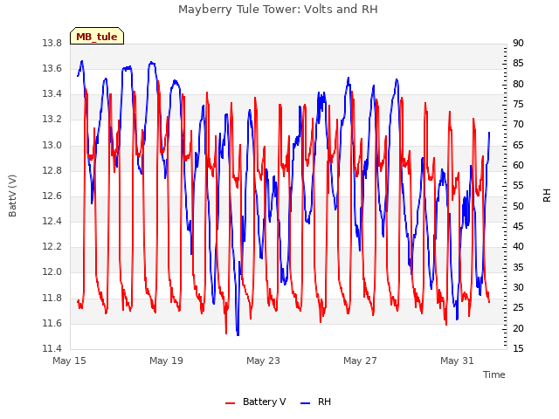Click the 90 RH tick label
Image resolution: width=559 pixels, height=419 pixels.
(x=518, y=43)
